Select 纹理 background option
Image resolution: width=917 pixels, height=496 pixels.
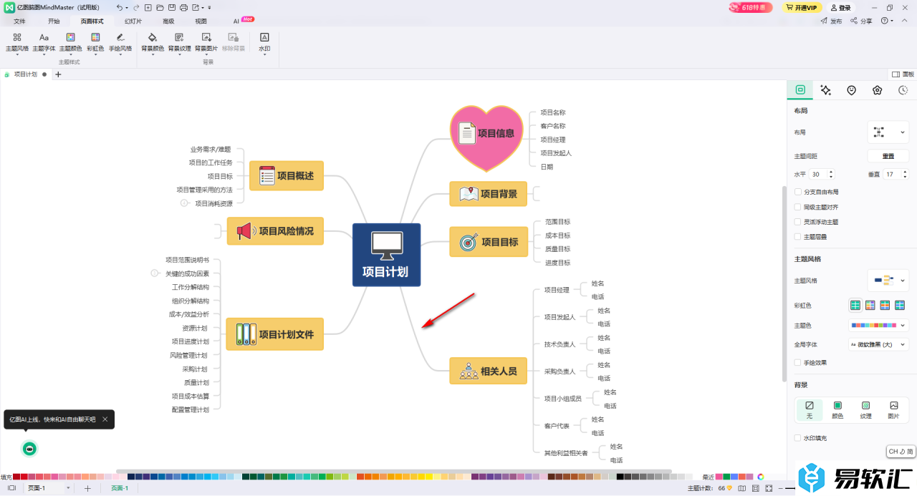click(x=865, y=409)
